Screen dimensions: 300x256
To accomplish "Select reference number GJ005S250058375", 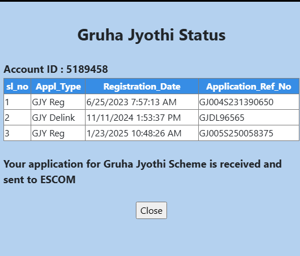I will (x=236, y=133).
